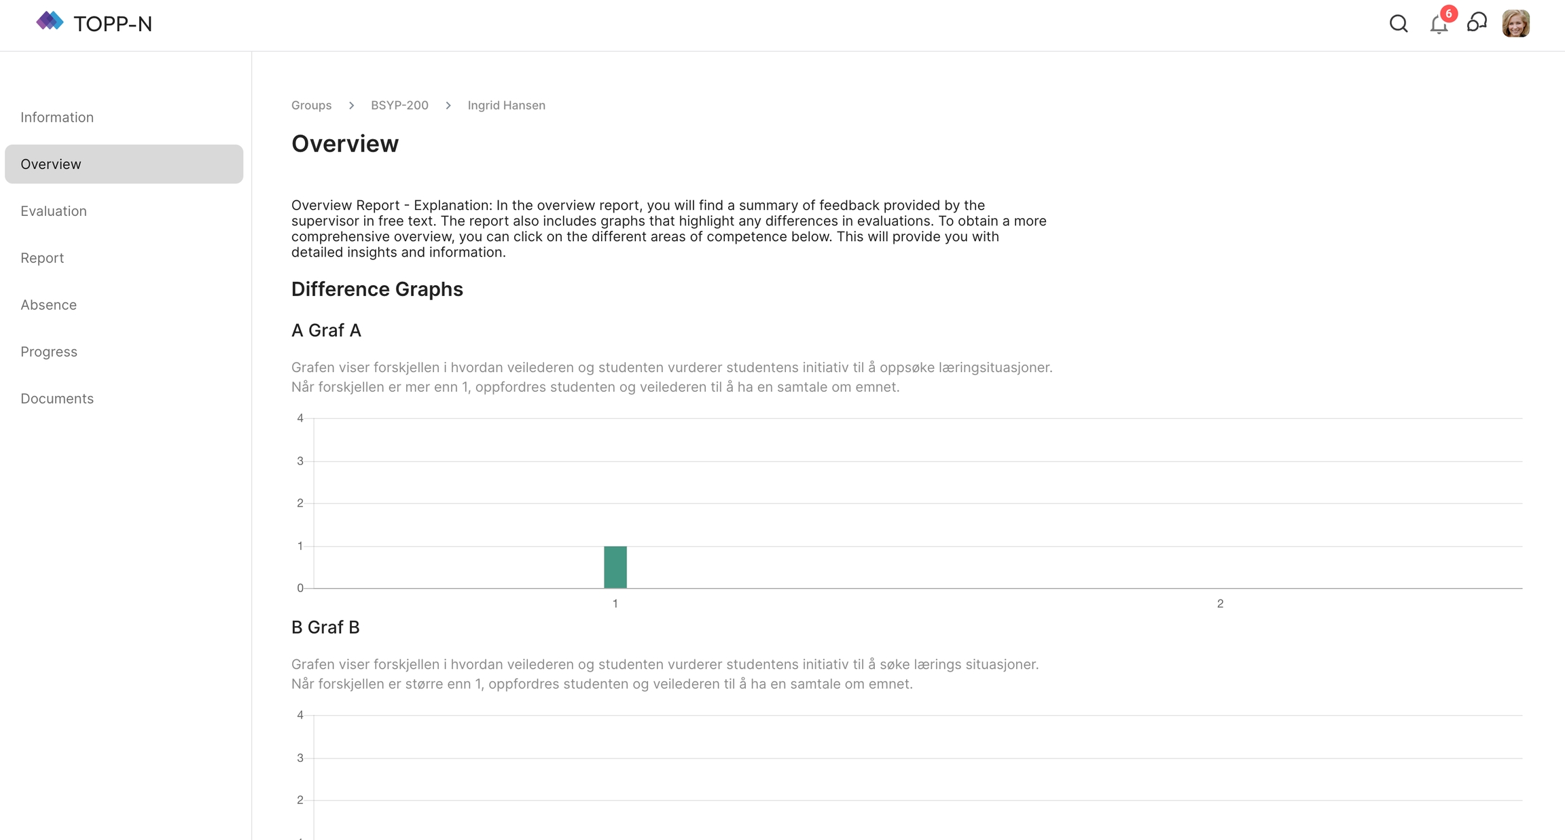Click the chevron after BSYP-200 breadcrumb
1565x840 pixels.
pyautogui.click(x=448, y=105)
